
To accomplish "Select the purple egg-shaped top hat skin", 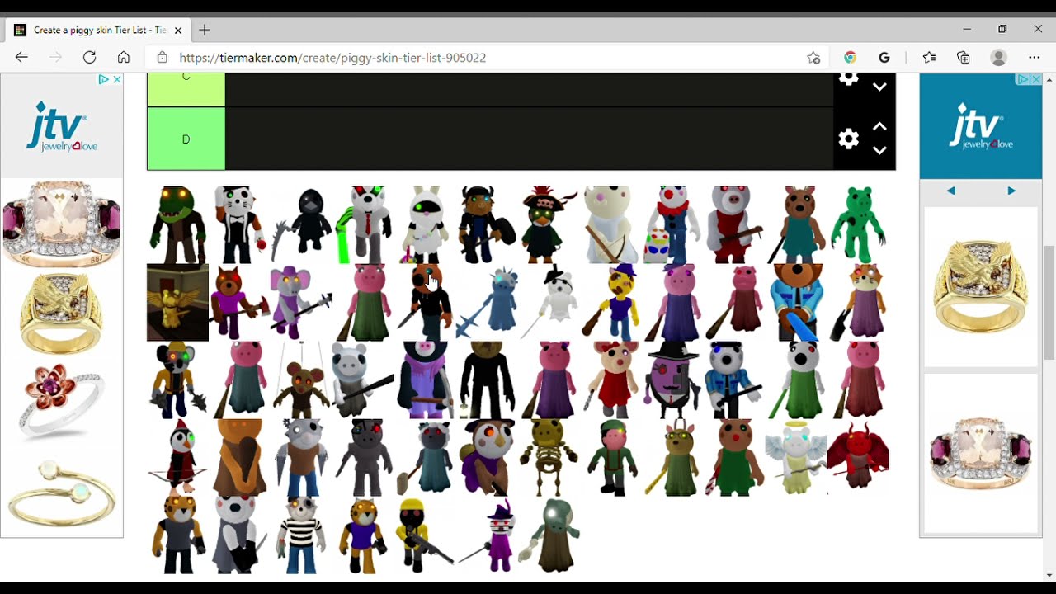I will pos(672,379).
